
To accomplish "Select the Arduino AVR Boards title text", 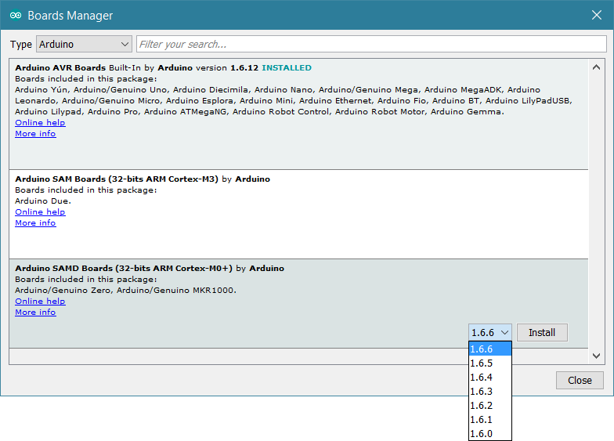I will coord(60,67).
